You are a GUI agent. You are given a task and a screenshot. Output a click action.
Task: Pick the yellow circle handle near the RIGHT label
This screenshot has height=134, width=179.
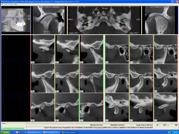click(x=89, y=25)
